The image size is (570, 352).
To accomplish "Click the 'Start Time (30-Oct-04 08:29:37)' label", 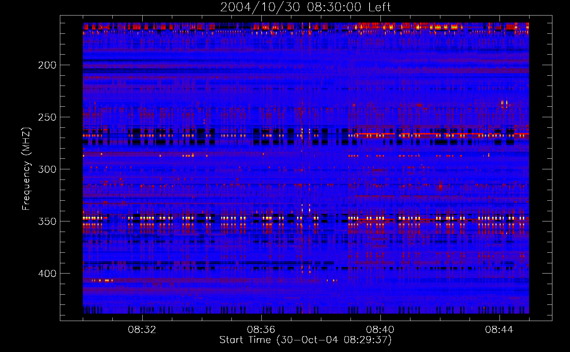I will click(305, 340).
